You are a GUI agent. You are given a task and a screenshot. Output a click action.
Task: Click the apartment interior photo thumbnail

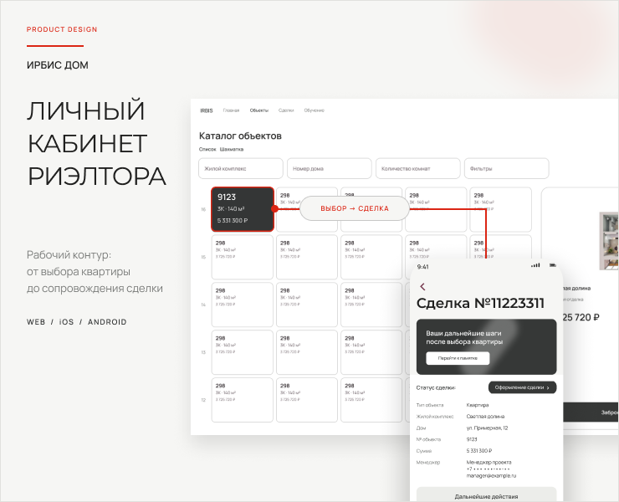[609, 241]
